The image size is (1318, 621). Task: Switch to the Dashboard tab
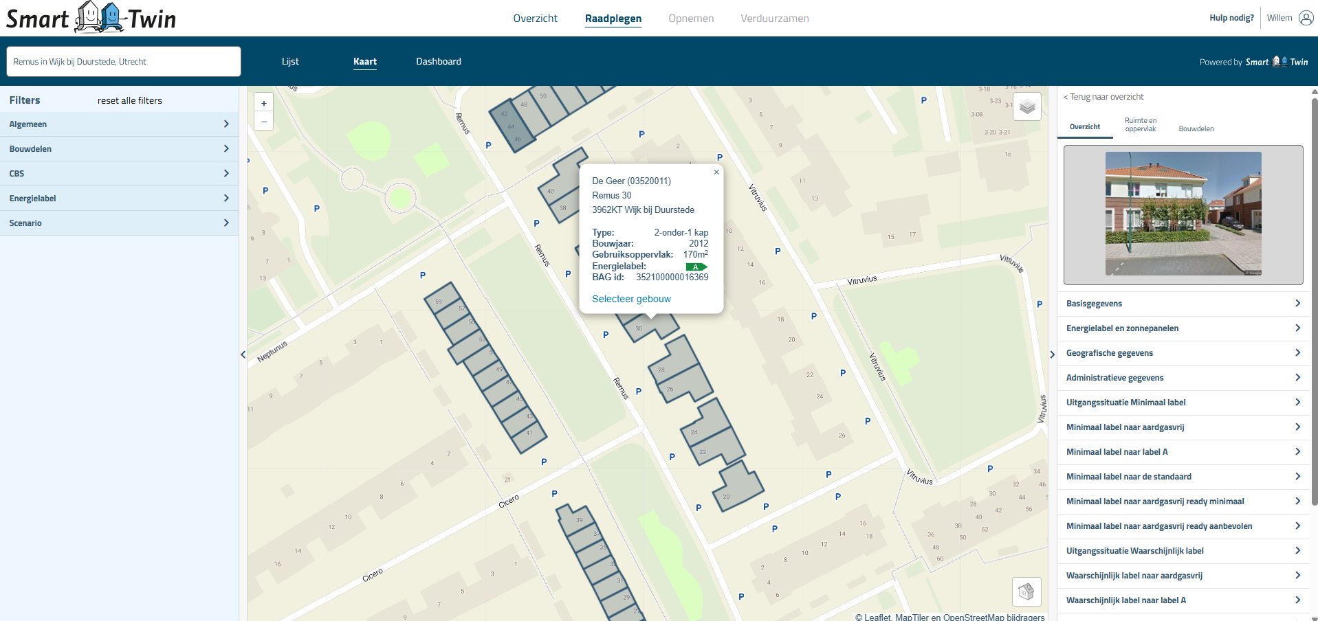[x=438, y=62]
